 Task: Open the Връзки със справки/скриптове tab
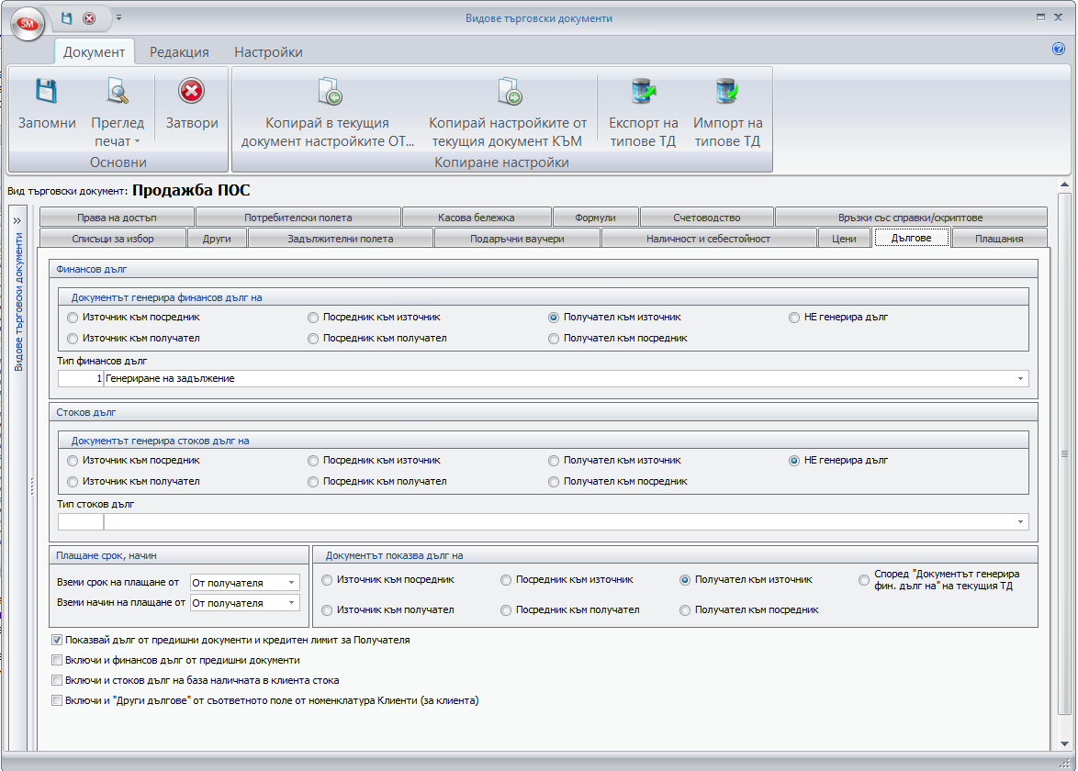coord(911,218)
